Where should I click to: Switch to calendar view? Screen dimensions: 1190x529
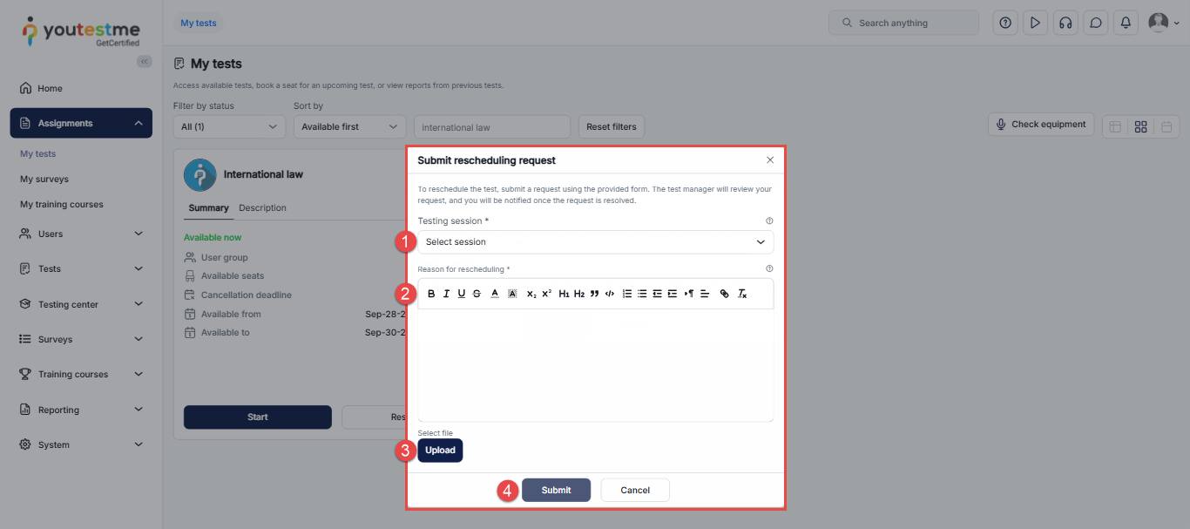(1166, 127)
